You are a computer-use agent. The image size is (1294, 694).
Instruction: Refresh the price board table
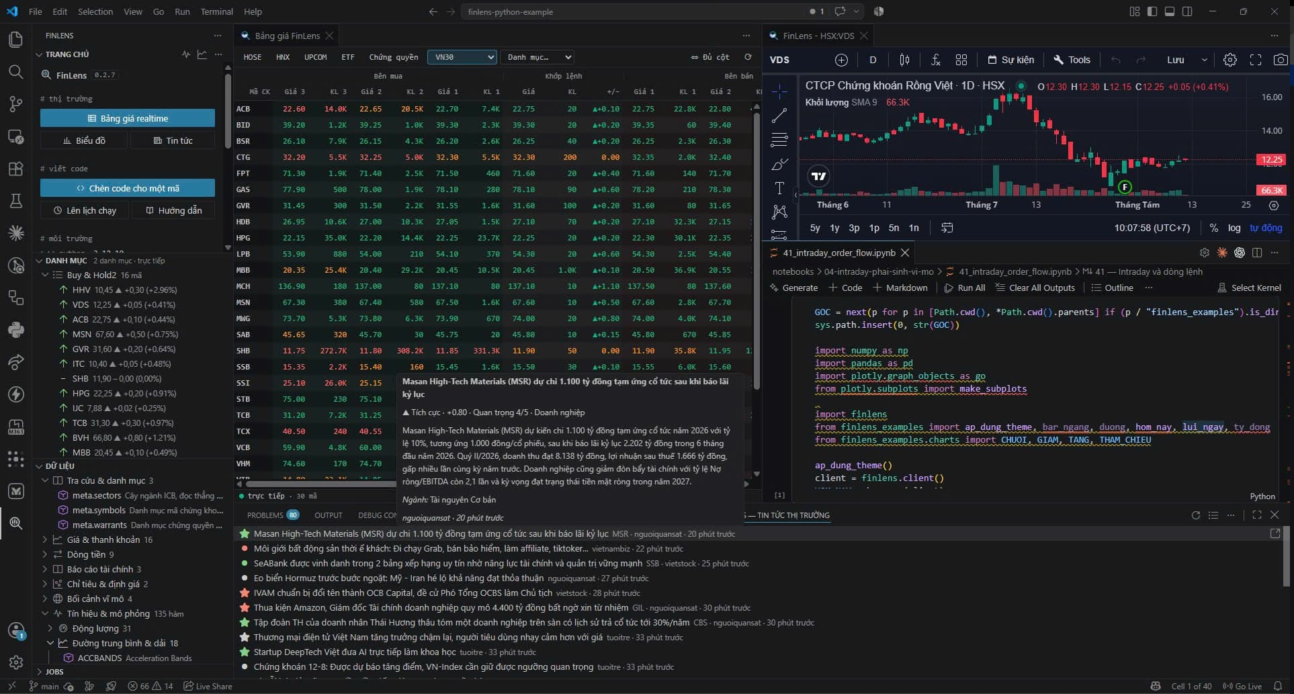pyautogui.click(x=748, y=57)
